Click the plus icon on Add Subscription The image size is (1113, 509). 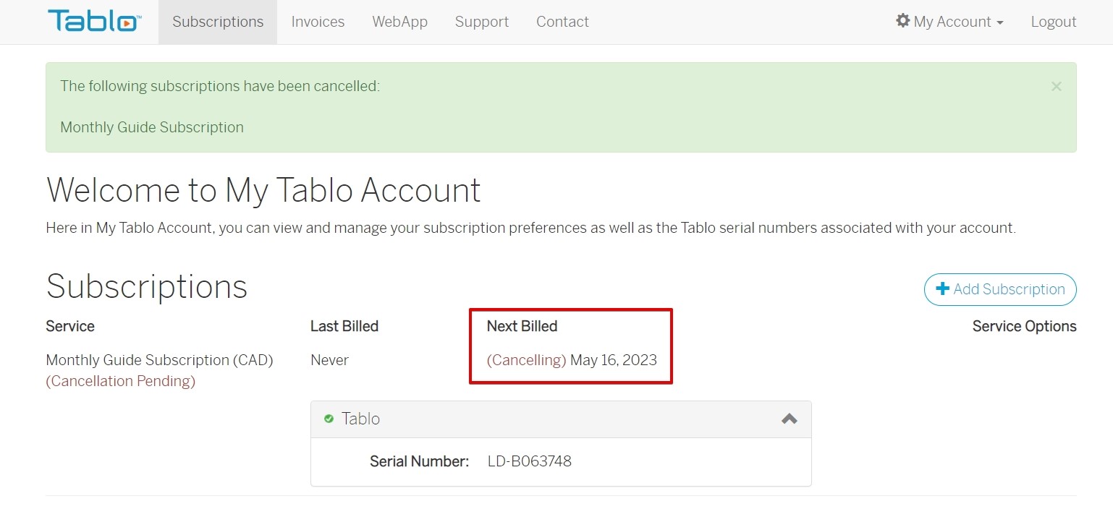coord(942,289)
